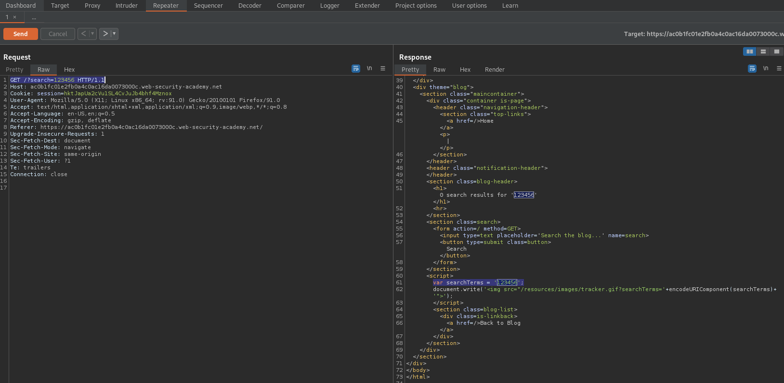Open the Dashboard tab
Screen dimensions: 784x383
point(21,6)
